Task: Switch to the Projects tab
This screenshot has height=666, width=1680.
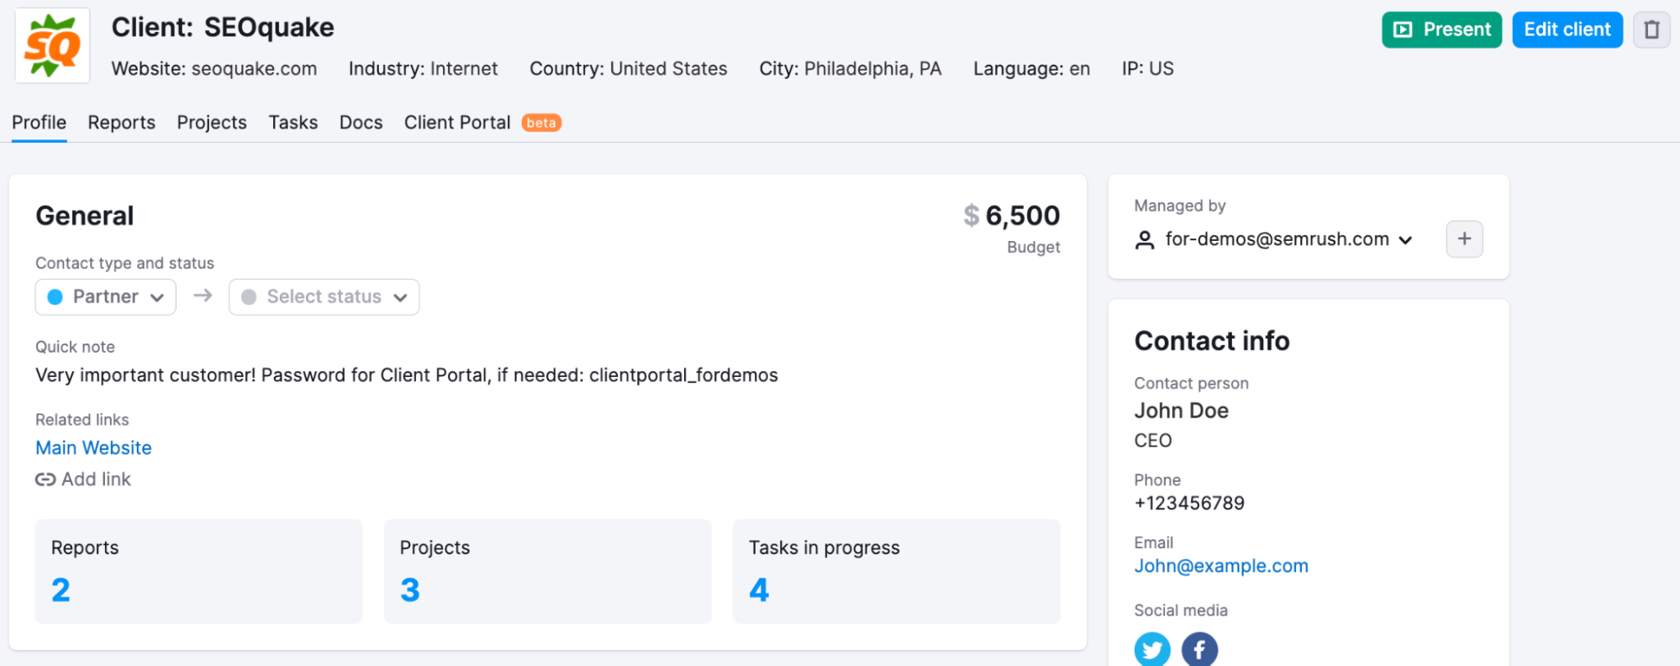Action: (212, 123)
